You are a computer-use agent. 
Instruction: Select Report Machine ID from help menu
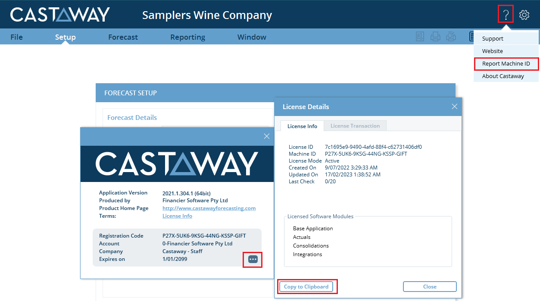(506, 64)
